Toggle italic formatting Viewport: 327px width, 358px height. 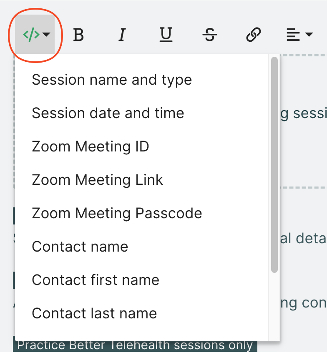tap(122, 35)
